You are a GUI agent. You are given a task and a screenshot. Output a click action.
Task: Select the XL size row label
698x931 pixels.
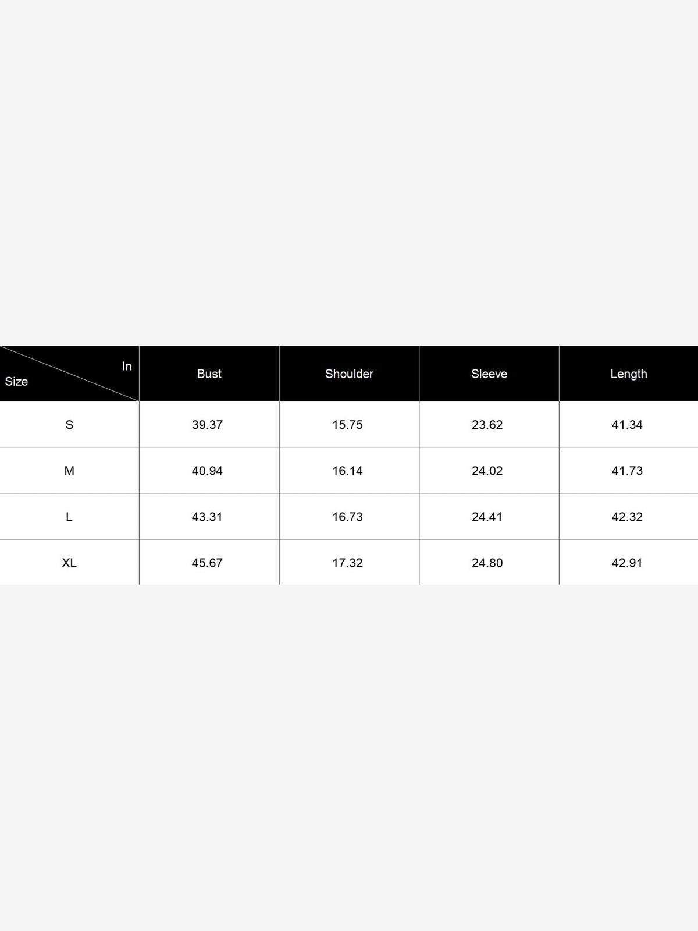tap(69, 563)
